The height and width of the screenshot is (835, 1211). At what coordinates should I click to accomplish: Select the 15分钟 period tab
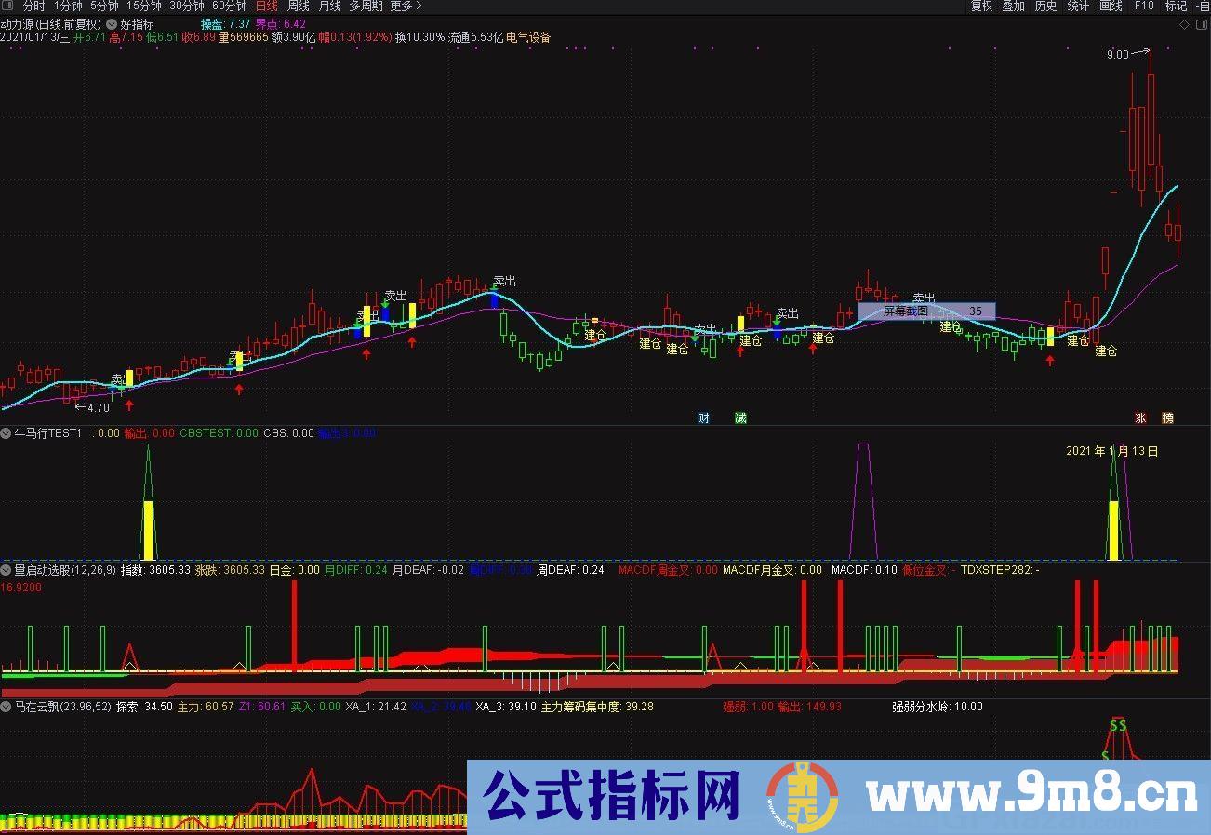point(143,6)
